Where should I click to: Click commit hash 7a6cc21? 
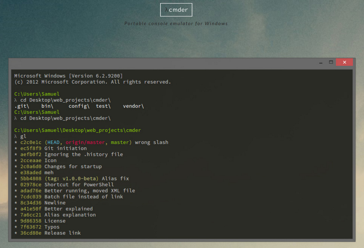[31, 215]
